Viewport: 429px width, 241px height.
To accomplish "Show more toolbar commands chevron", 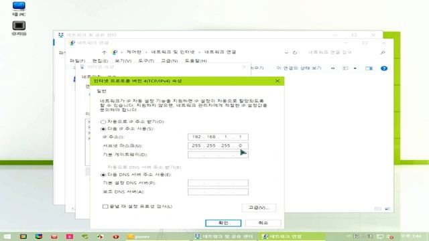I will click(333, 68).
